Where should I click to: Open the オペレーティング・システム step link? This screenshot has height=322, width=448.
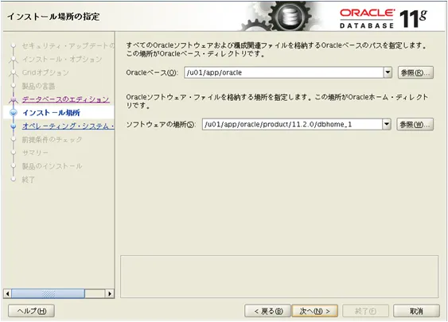[68, 126]
